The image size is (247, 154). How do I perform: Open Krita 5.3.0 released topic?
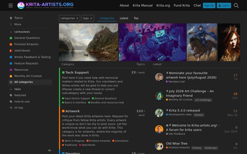[184, 111]
